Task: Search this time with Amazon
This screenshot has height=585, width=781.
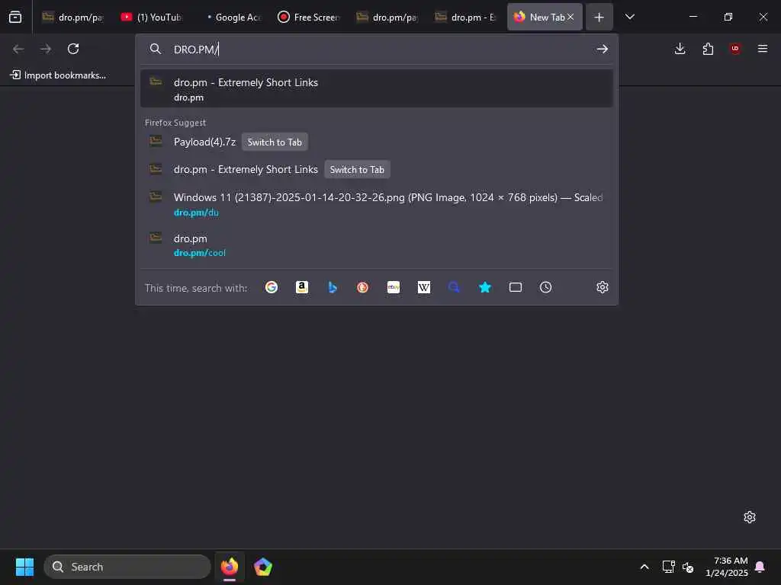Action: pyautogui.click(x=302, y=287)
